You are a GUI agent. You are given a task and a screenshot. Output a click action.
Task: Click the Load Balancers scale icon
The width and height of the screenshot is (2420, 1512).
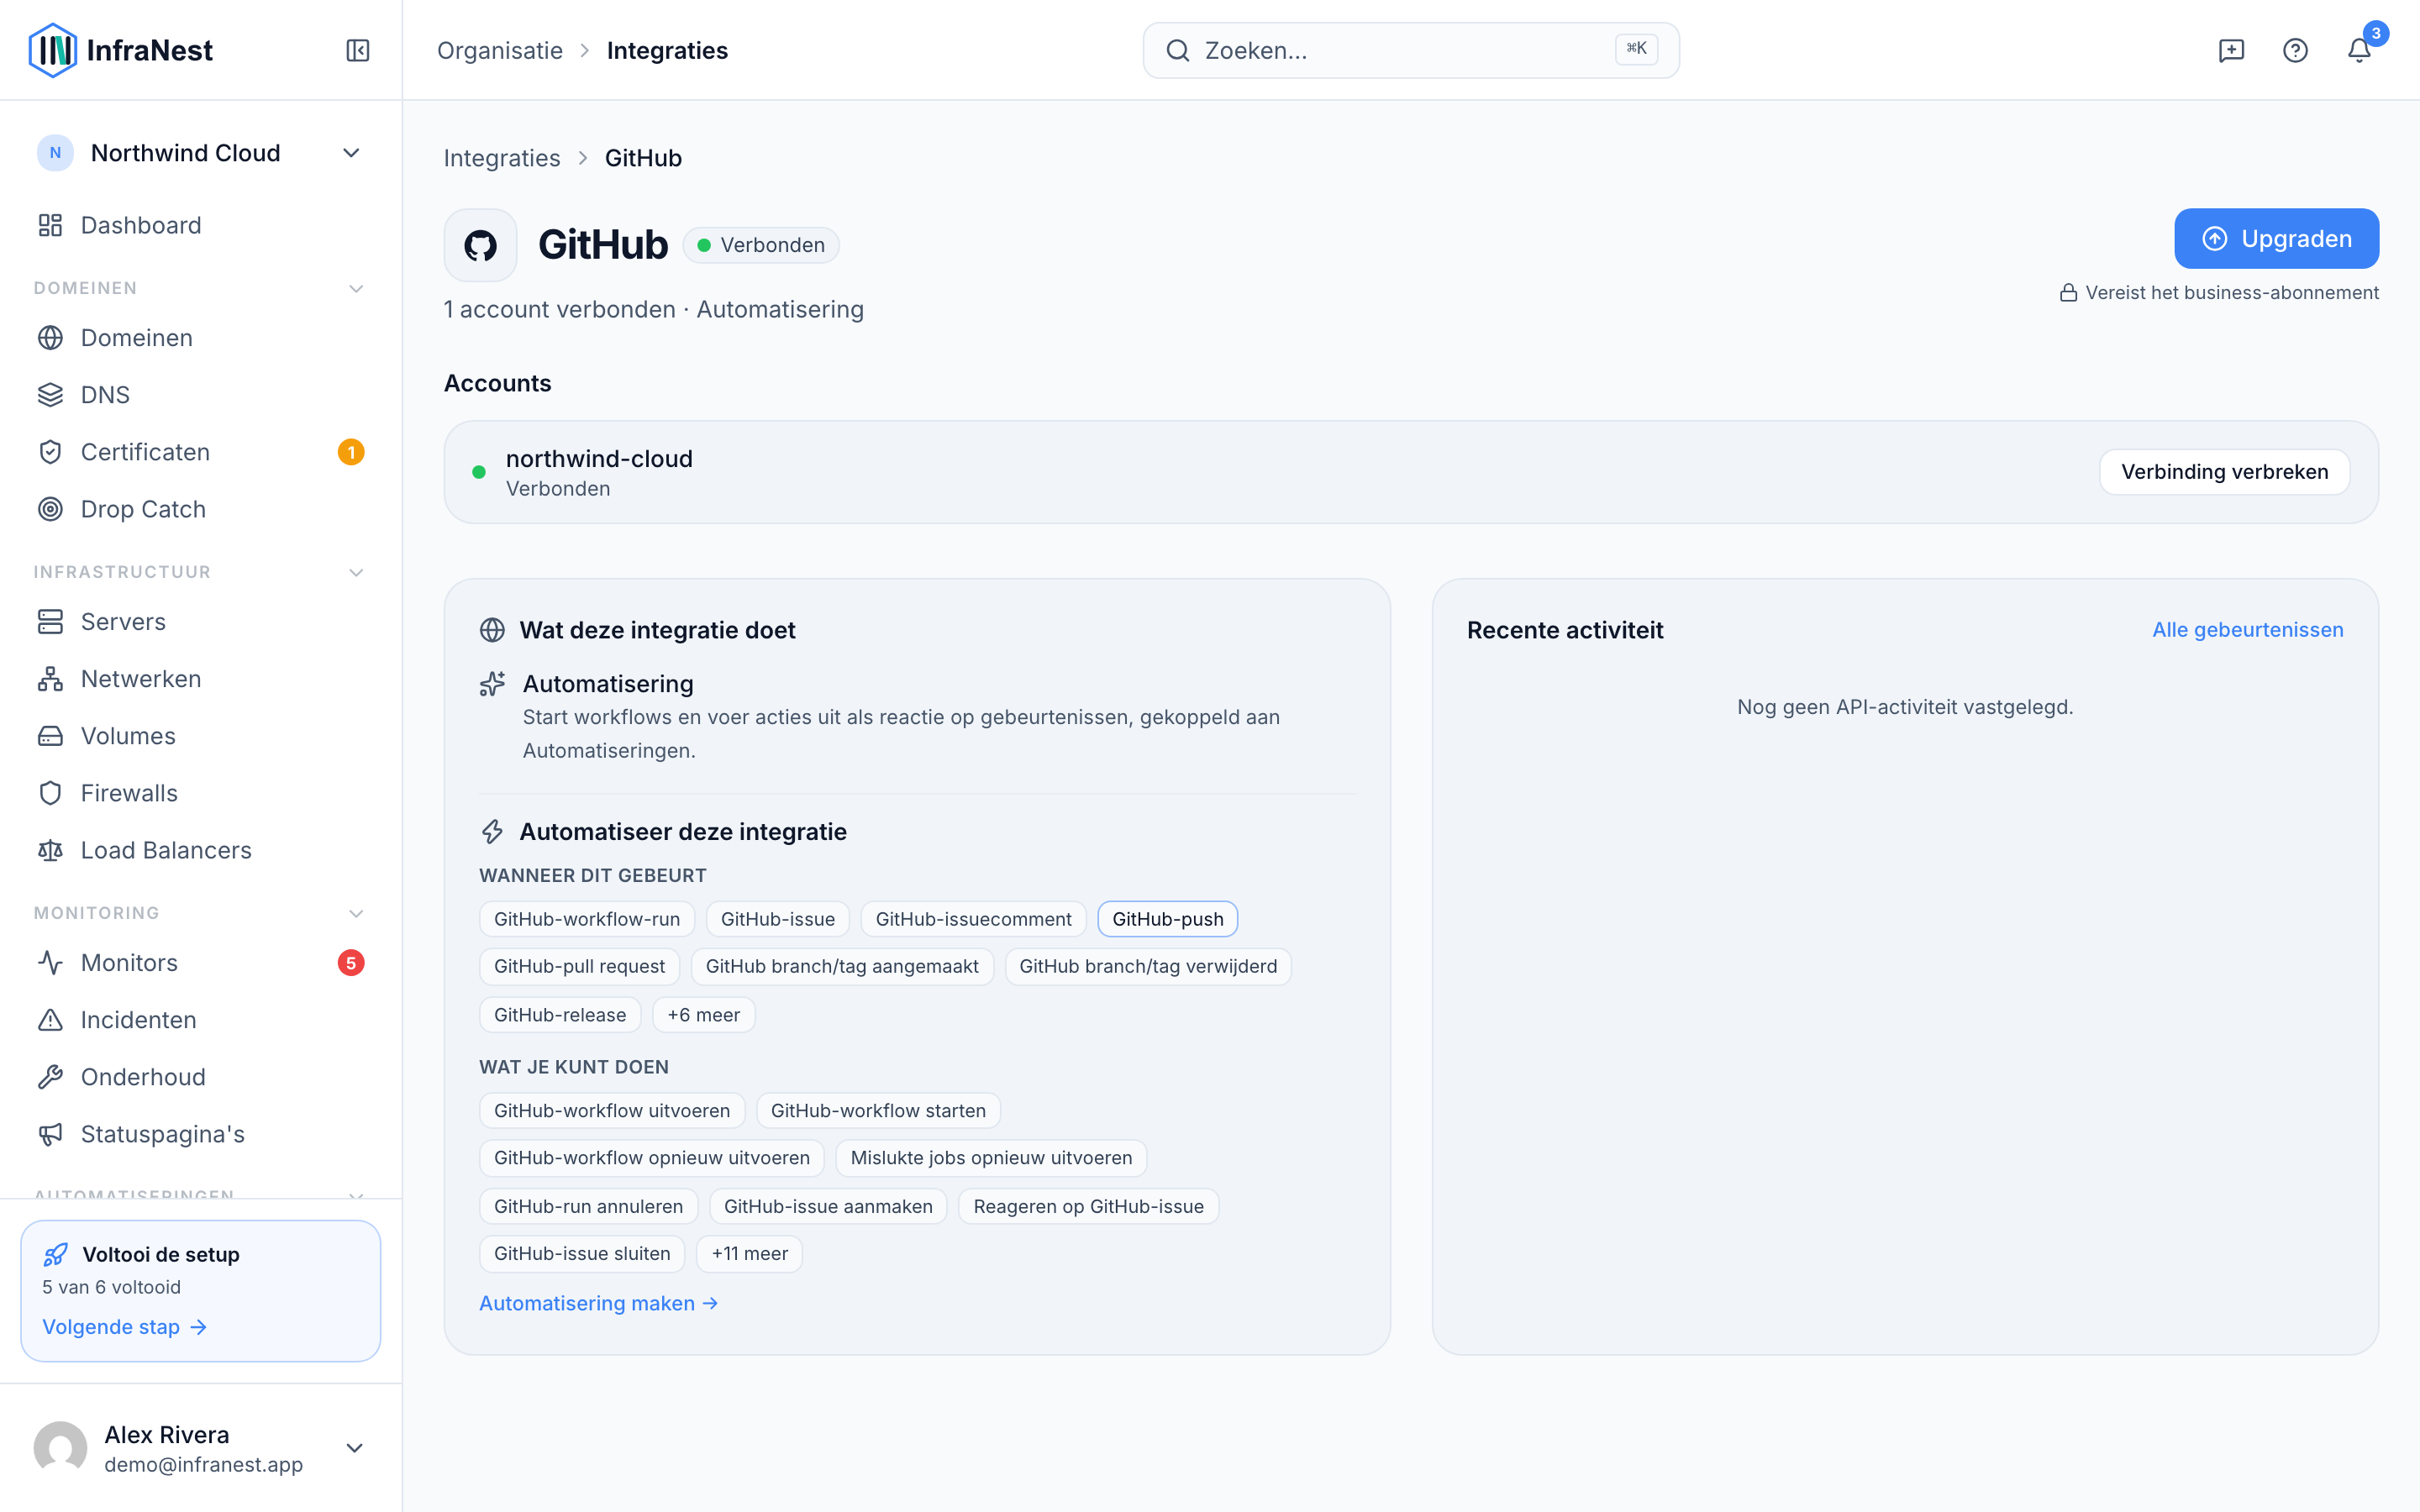[50, 850]
